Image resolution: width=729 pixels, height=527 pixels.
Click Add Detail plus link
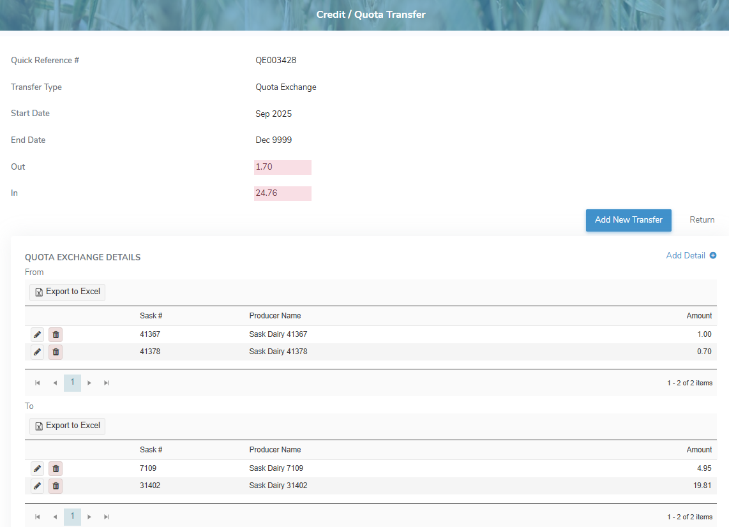691,256
